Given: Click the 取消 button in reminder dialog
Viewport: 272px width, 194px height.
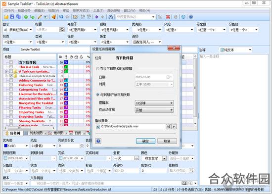Looking at the screenshot, I should pos(167,141).
